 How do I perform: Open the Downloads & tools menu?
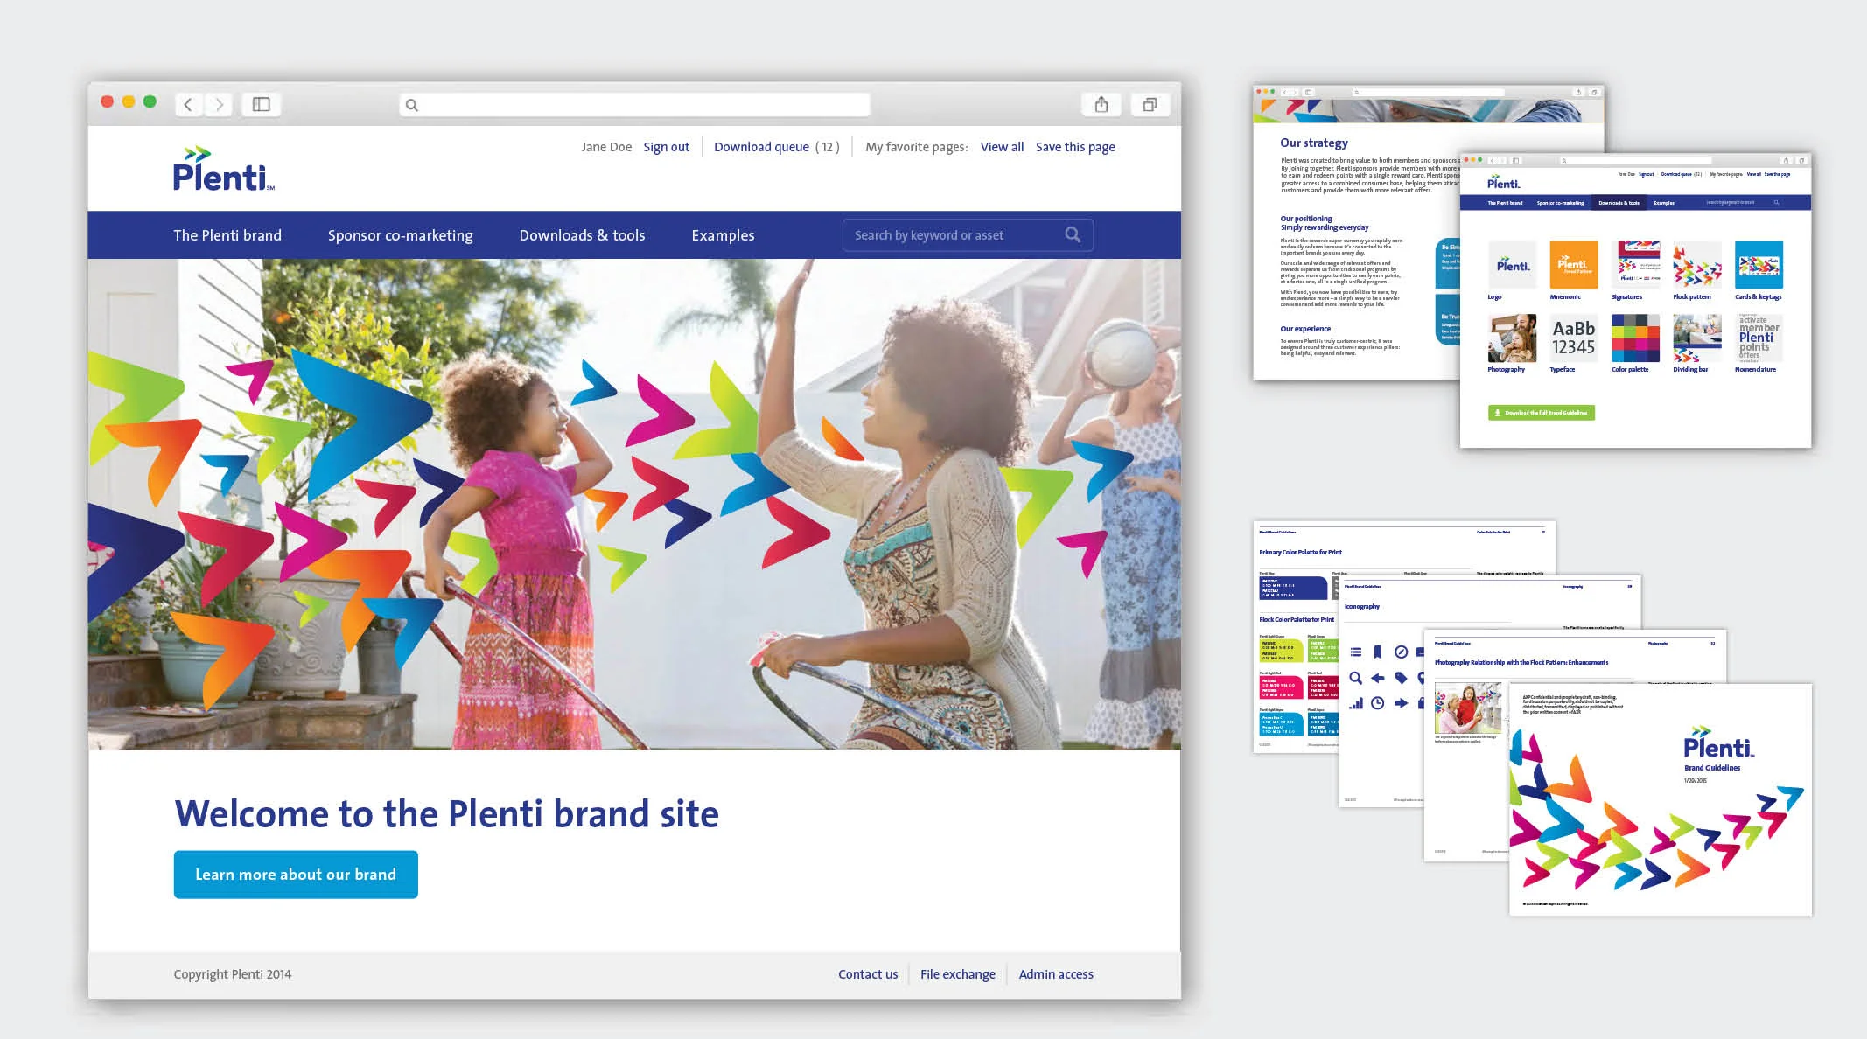[582, 235]
